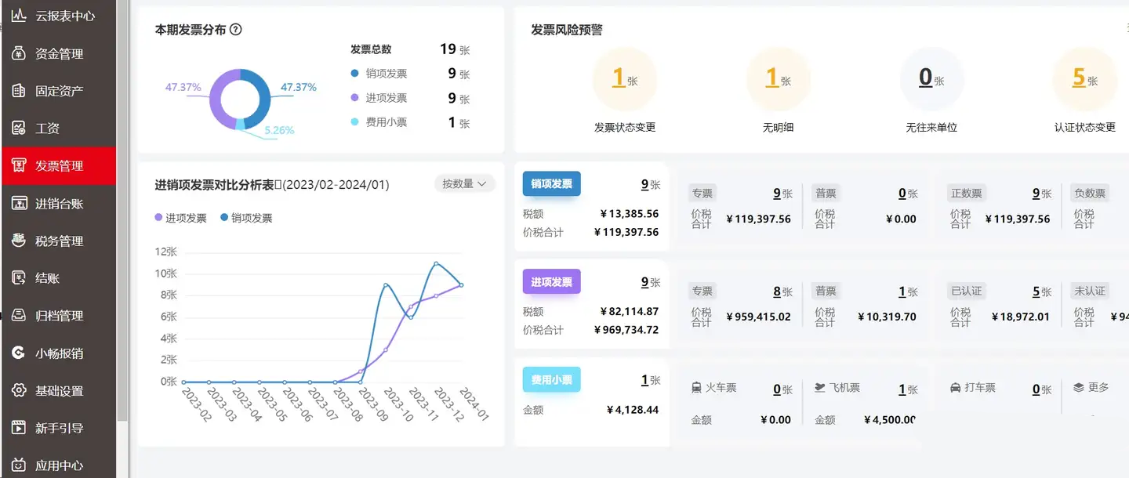Viewport: 1129px width, 478px height.
Task: Open 进销台账 from sidebar menu
Action: [59, 204]
